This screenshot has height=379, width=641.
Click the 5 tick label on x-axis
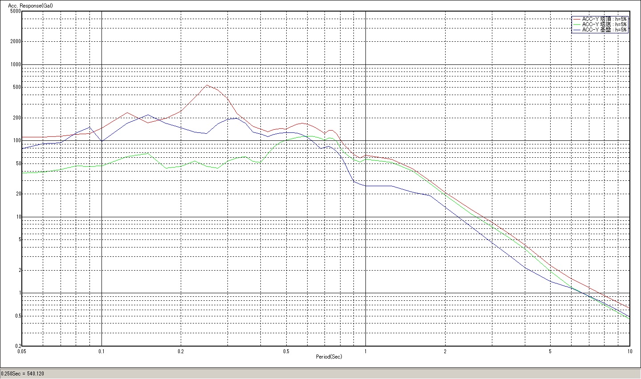[x=550, y=351]
